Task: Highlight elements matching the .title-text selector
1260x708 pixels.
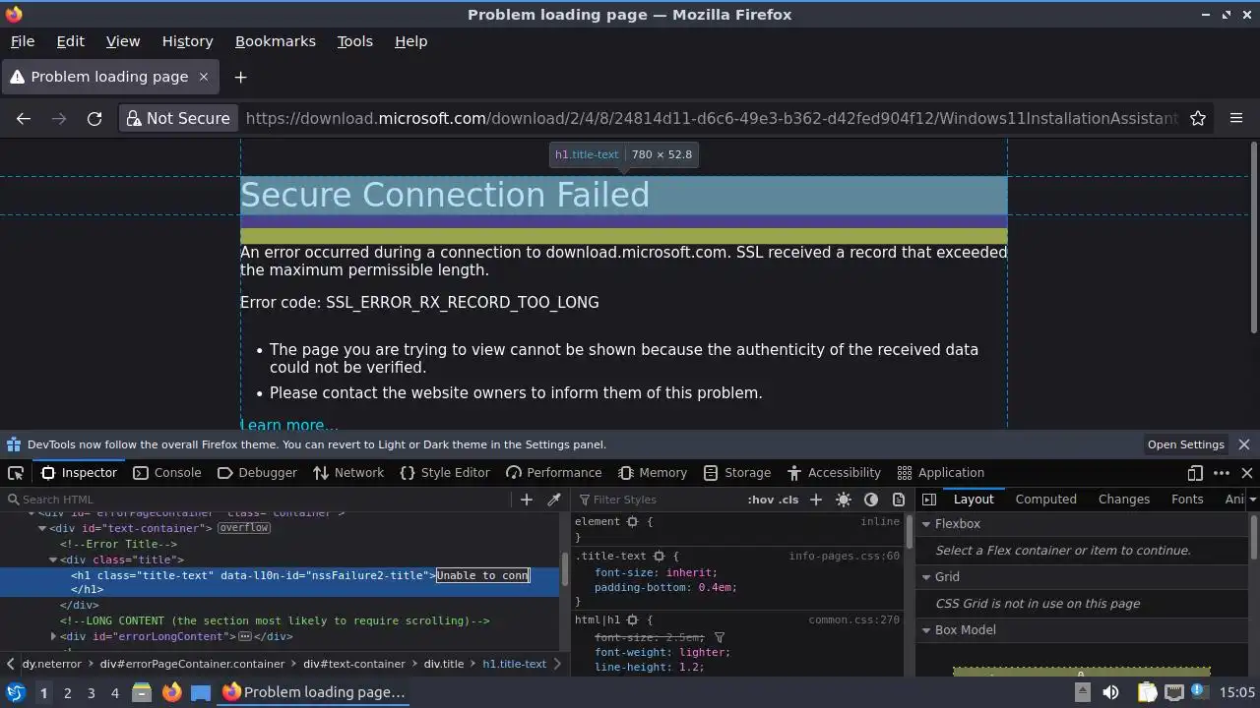Action: tap(660, 557)
